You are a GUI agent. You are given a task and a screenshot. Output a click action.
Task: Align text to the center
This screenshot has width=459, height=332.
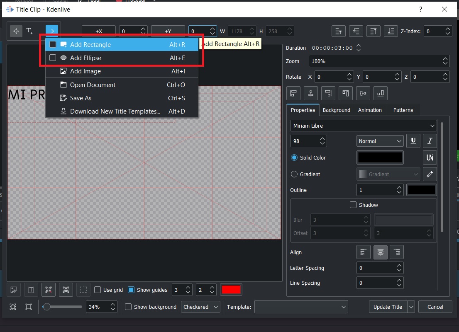click(381, 252)
